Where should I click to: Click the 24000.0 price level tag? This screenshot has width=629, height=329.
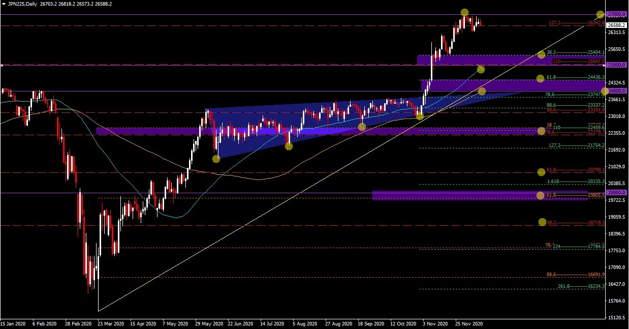tap(616, 91)
